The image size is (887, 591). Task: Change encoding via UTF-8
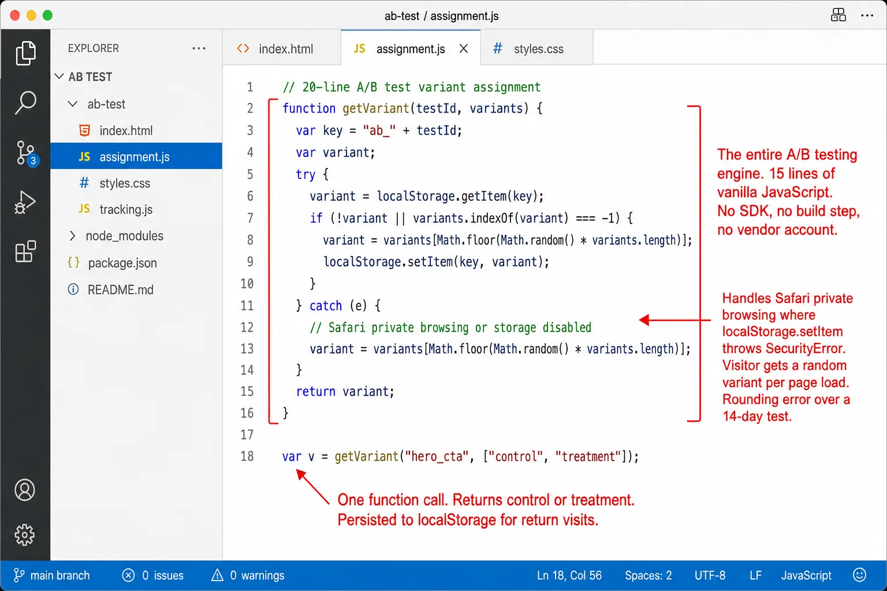tap(710, 575)
